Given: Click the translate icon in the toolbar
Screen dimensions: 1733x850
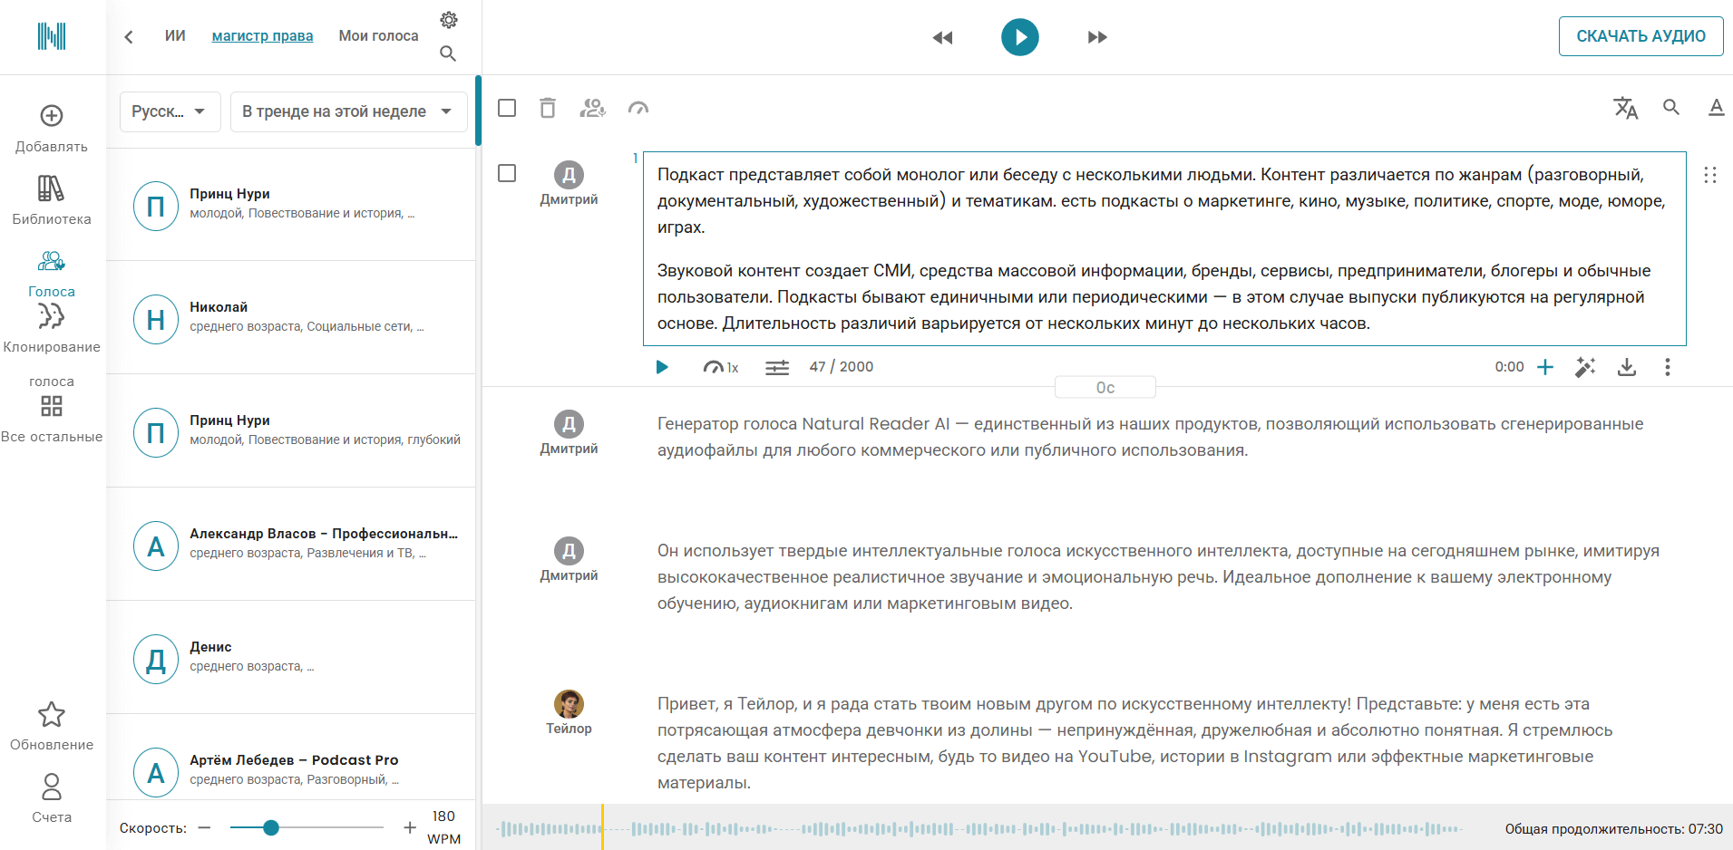Looking at the screenshot, I should pyautogui.click(x=1625, y=108).
